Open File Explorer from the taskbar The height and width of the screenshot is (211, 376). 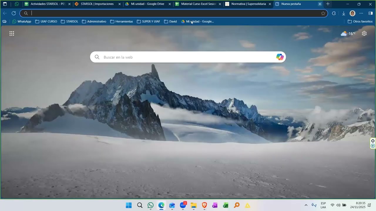tap(194, 205)
